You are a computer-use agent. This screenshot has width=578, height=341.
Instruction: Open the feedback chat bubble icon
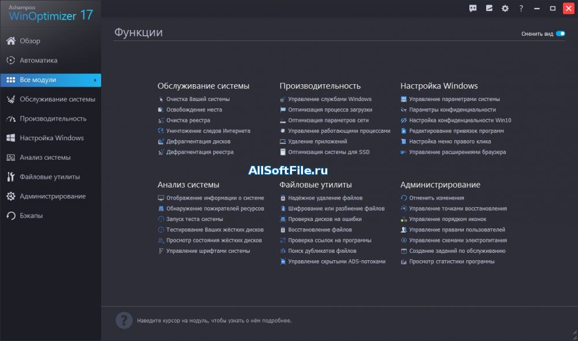pos(473,8)
